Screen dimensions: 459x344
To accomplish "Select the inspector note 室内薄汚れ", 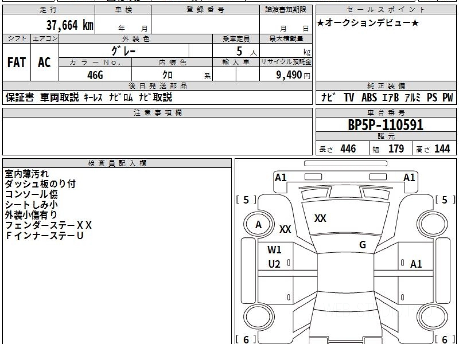I will (27, 174).
